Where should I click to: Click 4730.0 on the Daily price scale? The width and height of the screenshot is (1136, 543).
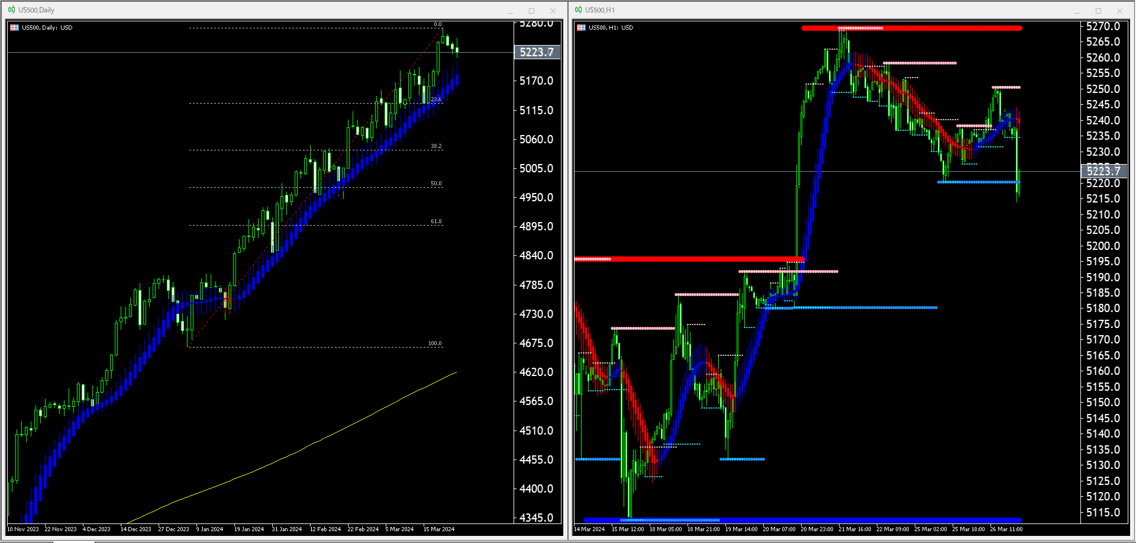(x=537, y=314)
